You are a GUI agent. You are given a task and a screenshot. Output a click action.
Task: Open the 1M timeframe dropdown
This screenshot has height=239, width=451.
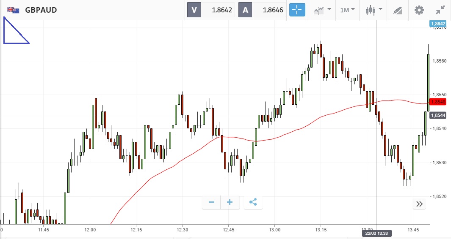click(x=347, y=10)
